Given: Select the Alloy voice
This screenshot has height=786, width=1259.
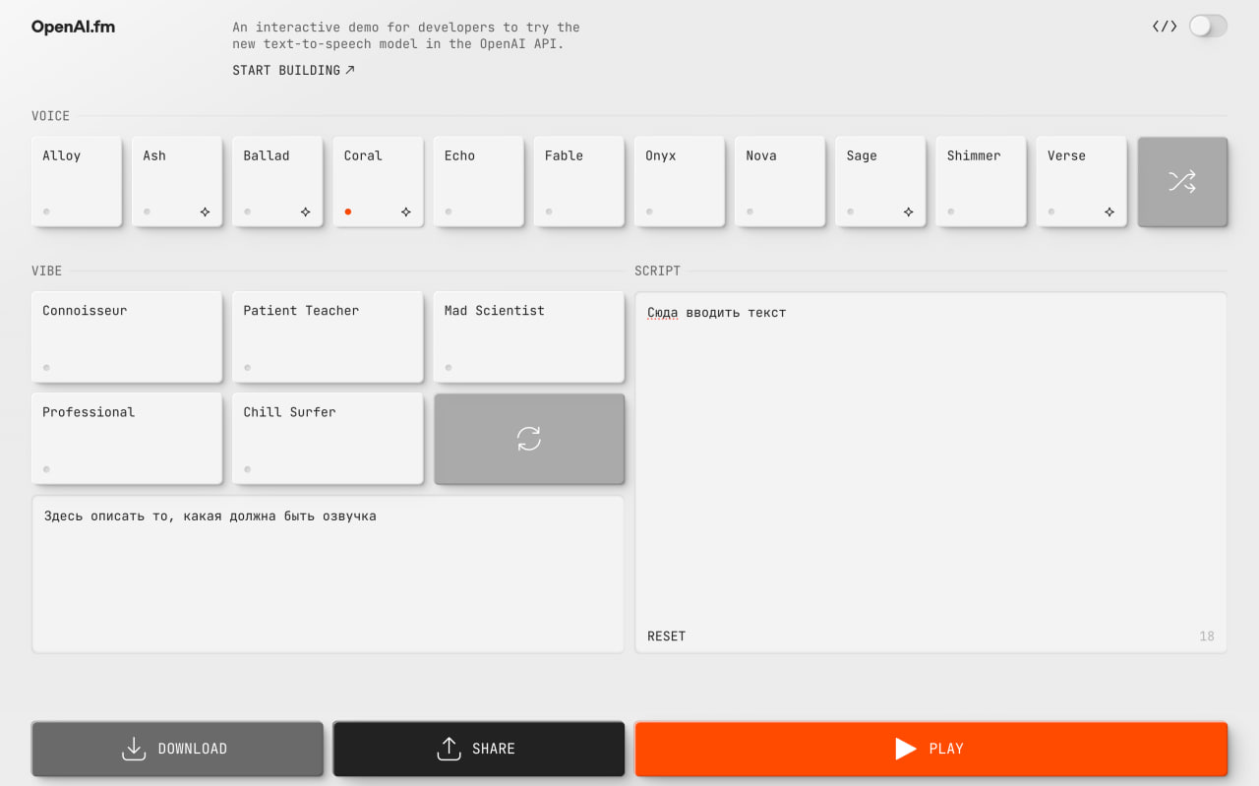Looking at the screenshot, I should point(77,181).
